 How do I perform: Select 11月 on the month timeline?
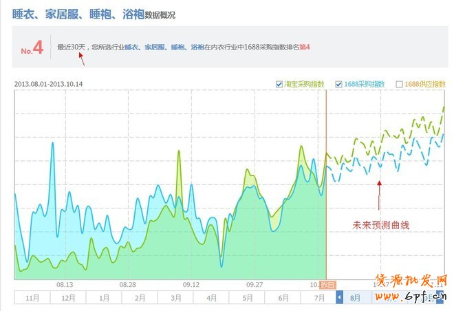[x=32, y=297]
